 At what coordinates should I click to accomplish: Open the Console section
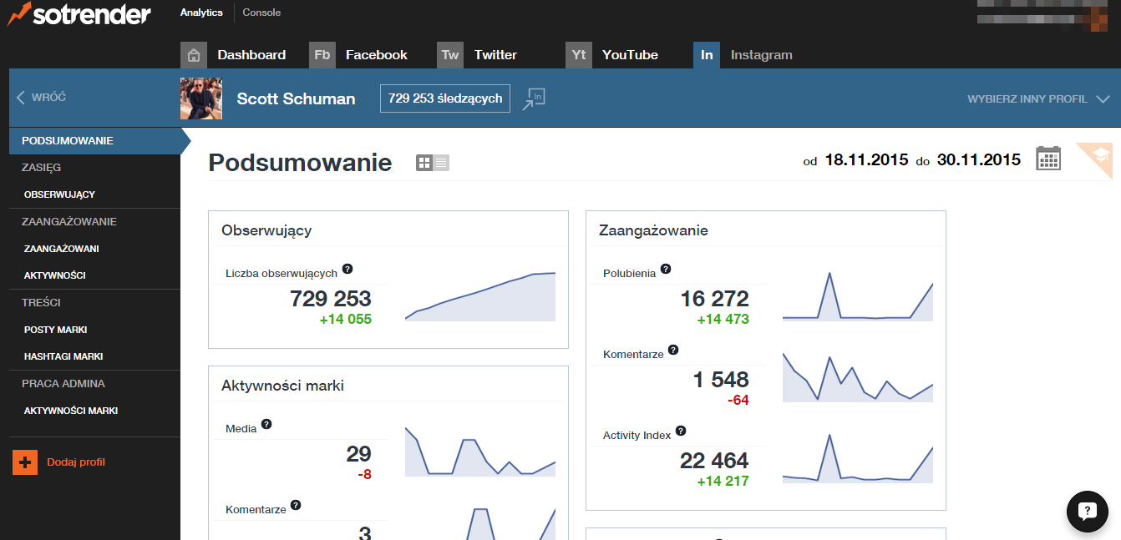click(261, 13)
